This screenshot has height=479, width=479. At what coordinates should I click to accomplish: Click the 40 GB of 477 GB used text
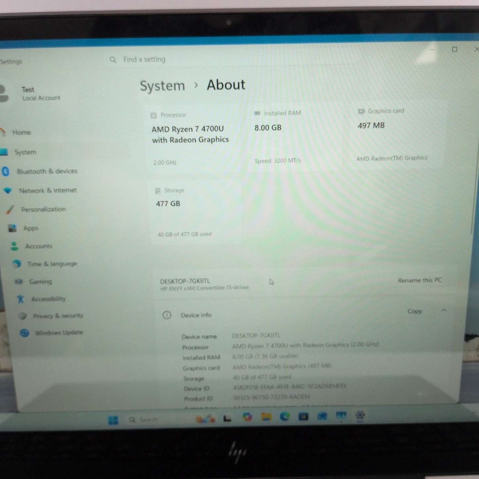tap(185, 234)
